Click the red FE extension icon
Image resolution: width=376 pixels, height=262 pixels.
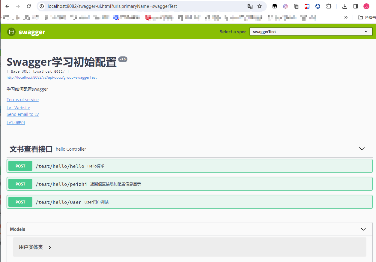[307, 6]
